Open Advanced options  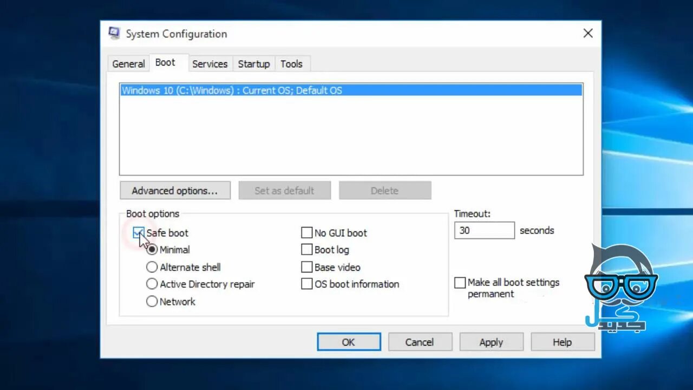click(175, 191)
